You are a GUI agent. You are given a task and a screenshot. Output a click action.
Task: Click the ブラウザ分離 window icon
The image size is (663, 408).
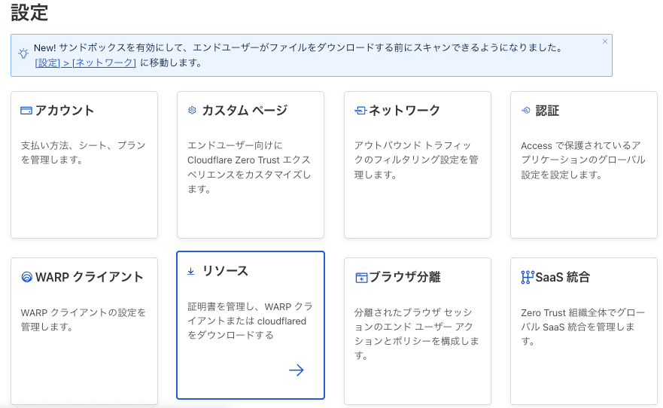pyautogui.click(x=361, y=278)
